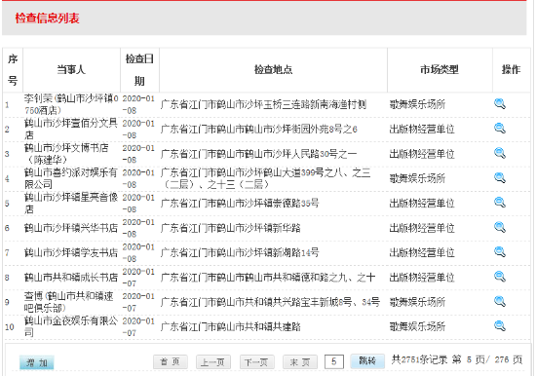Select party name 鹤山市沙坪镇学友书店

(x=71, y=252)
